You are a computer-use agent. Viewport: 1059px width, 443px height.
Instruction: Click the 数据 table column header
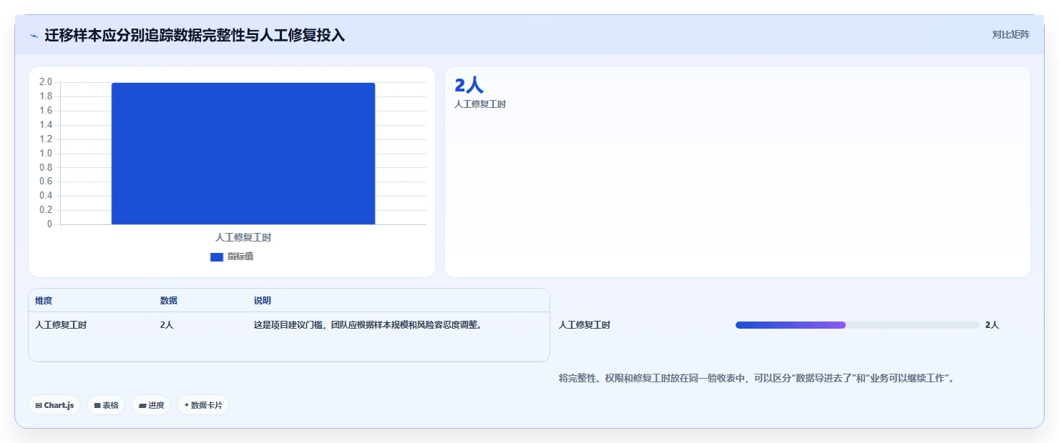(169, 301)
